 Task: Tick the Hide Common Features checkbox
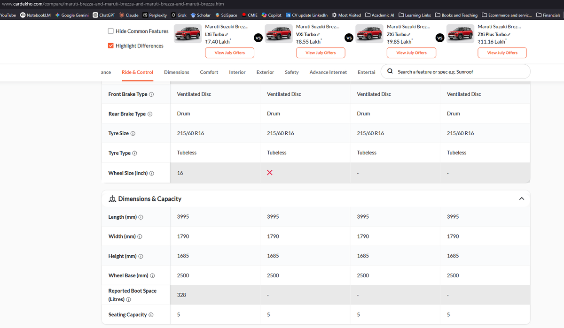pos(111,31)
